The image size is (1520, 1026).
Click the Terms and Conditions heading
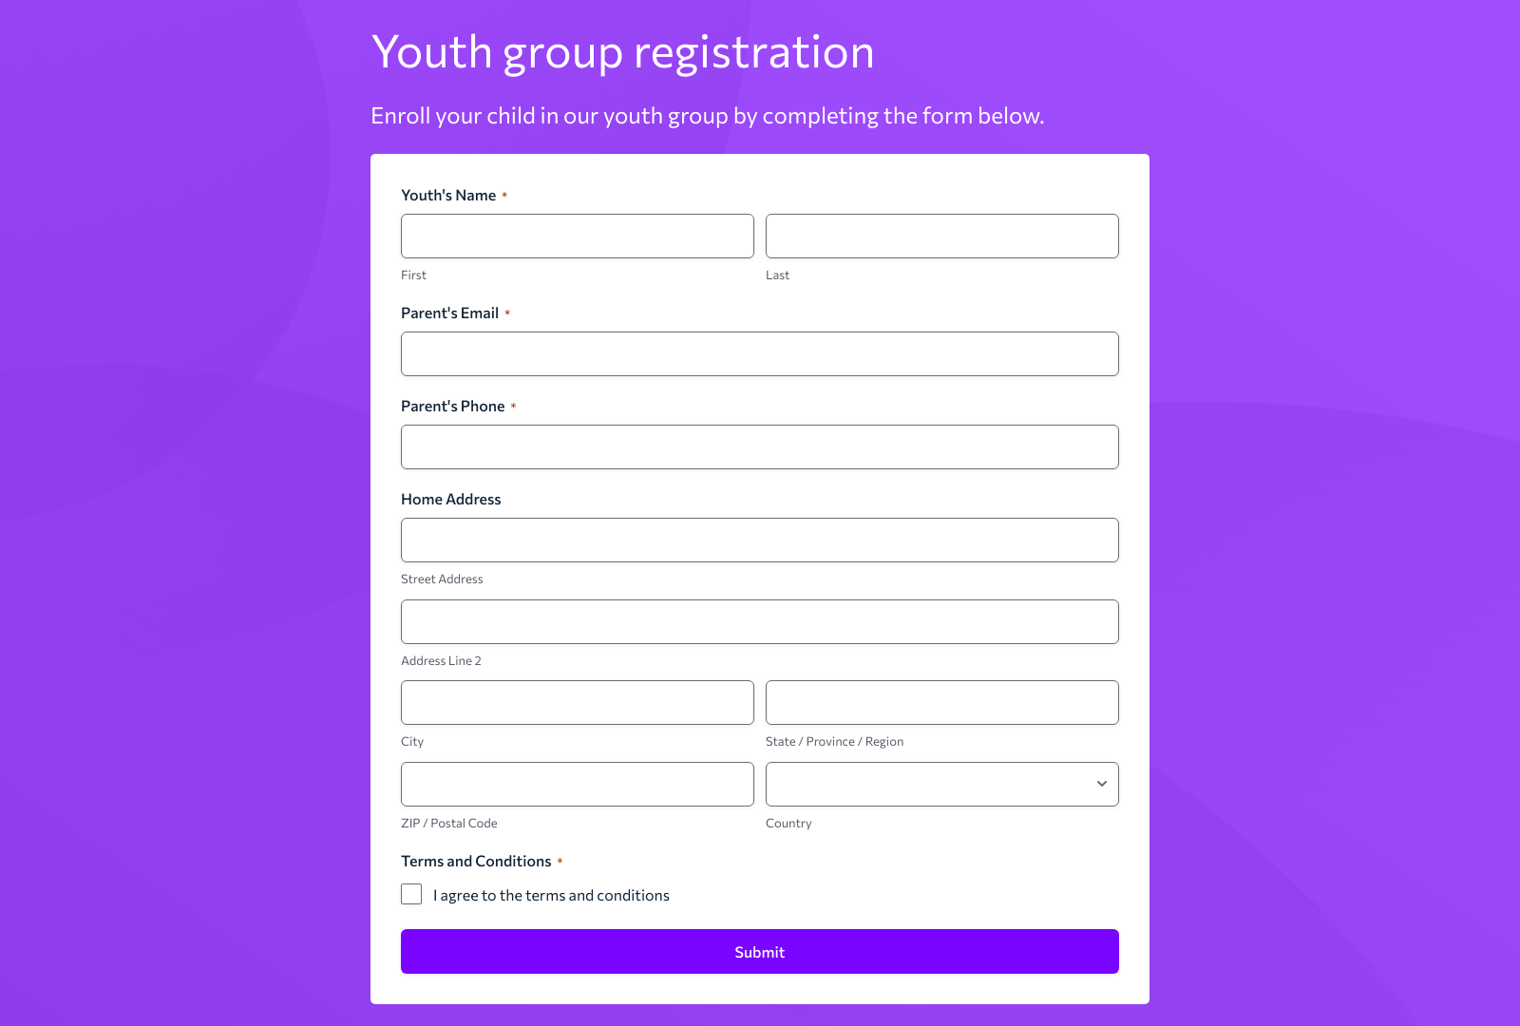click(476, 861)
